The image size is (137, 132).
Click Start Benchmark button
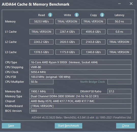(68, 126)
